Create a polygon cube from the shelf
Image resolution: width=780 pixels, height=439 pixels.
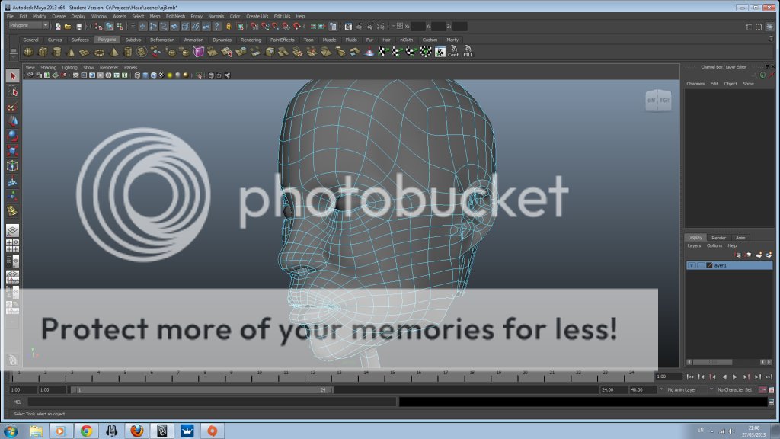pyautogui.click(x=43, y=52)
